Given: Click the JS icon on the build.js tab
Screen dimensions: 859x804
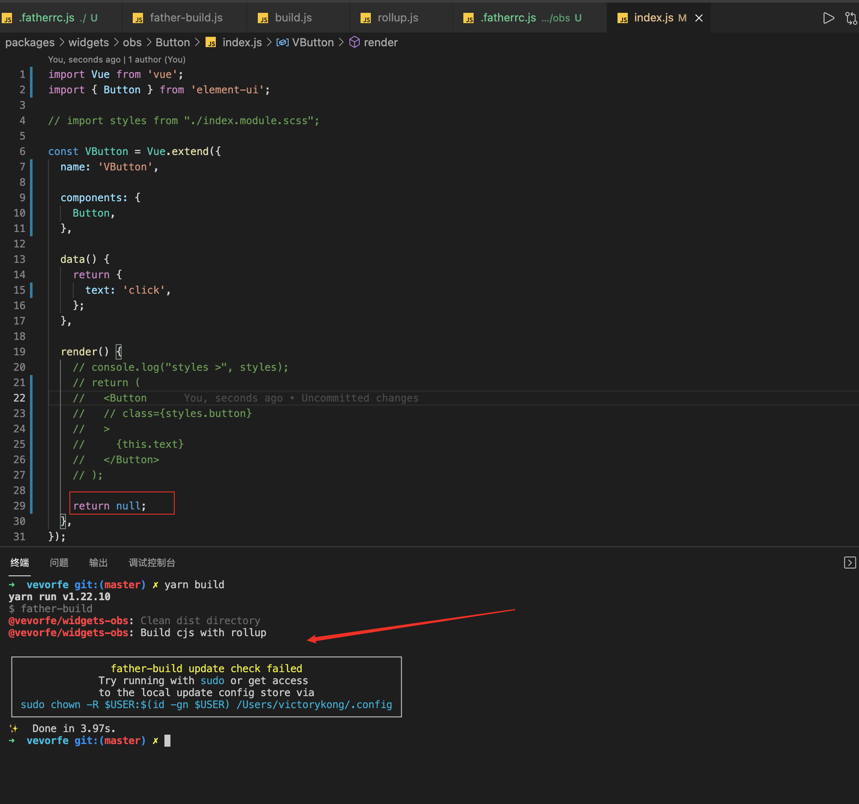Looking at the screenshot, I should coord(263,18).
